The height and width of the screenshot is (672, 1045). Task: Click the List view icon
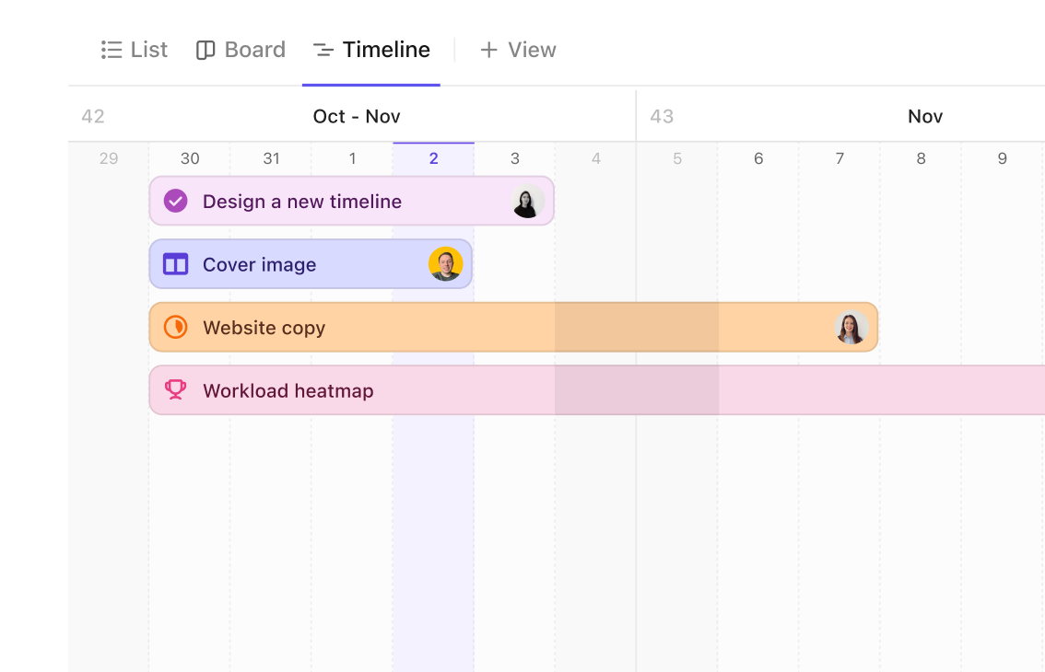click(x=112, y=50)
